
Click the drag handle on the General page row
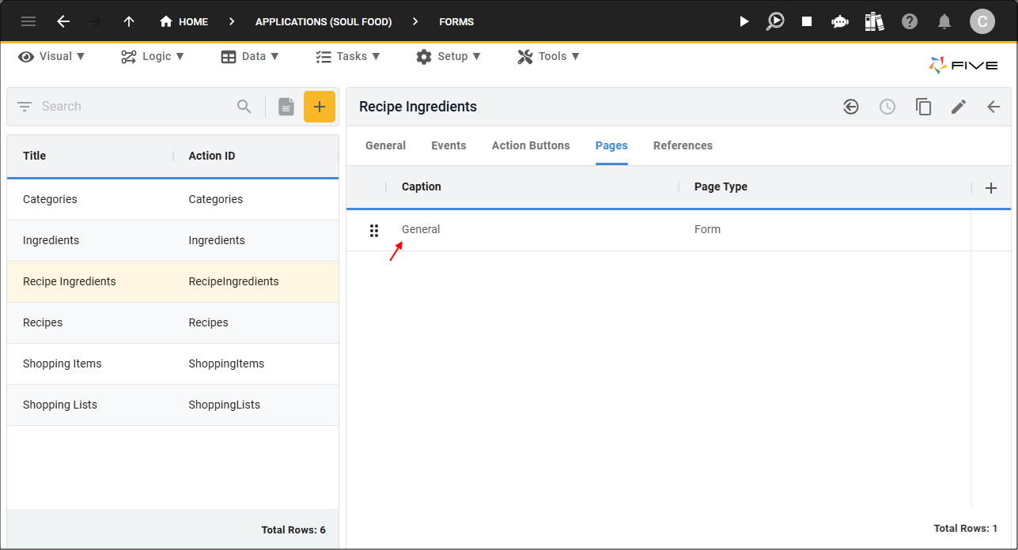click(374, 230)
